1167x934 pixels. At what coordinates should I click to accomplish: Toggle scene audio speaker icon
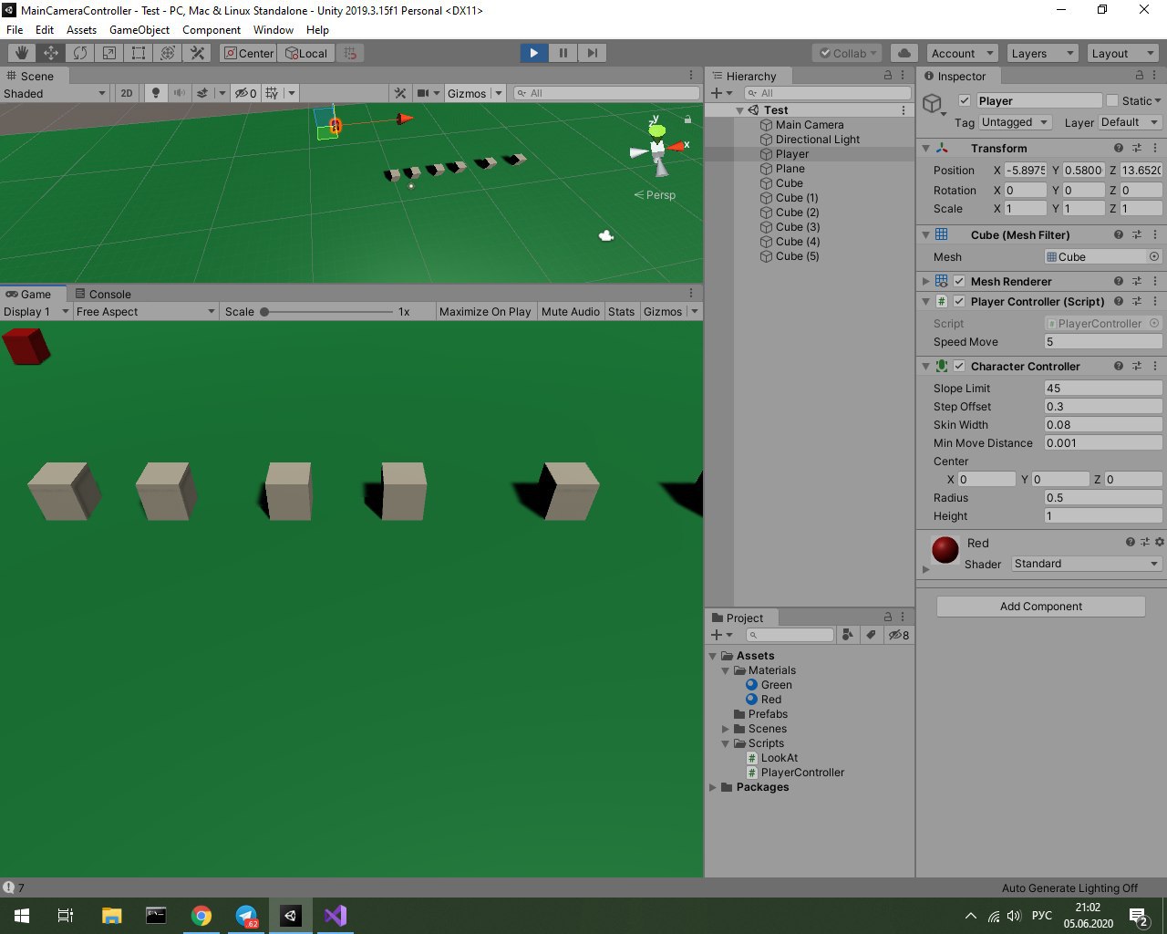click(180, 93)
